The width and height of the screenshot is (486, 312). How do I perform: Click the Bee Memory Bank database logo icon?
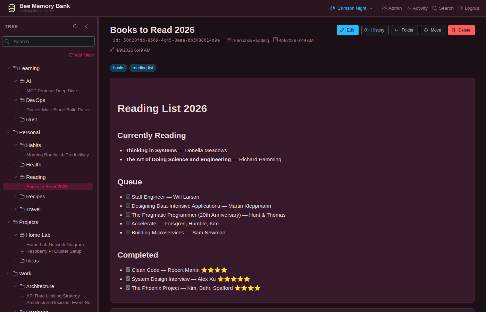12,8
